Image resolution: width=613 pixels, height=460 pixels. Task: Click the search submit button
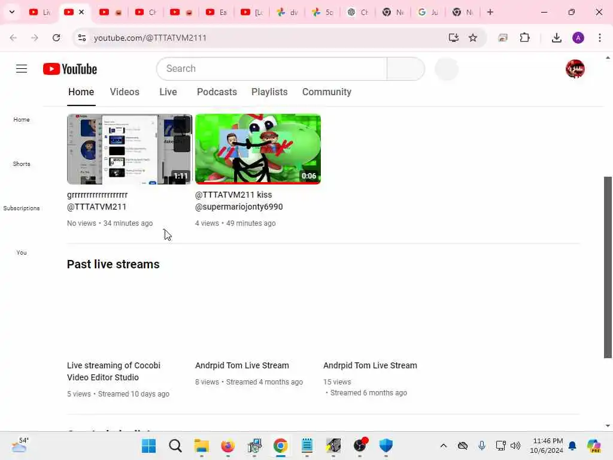coord(405,69)
